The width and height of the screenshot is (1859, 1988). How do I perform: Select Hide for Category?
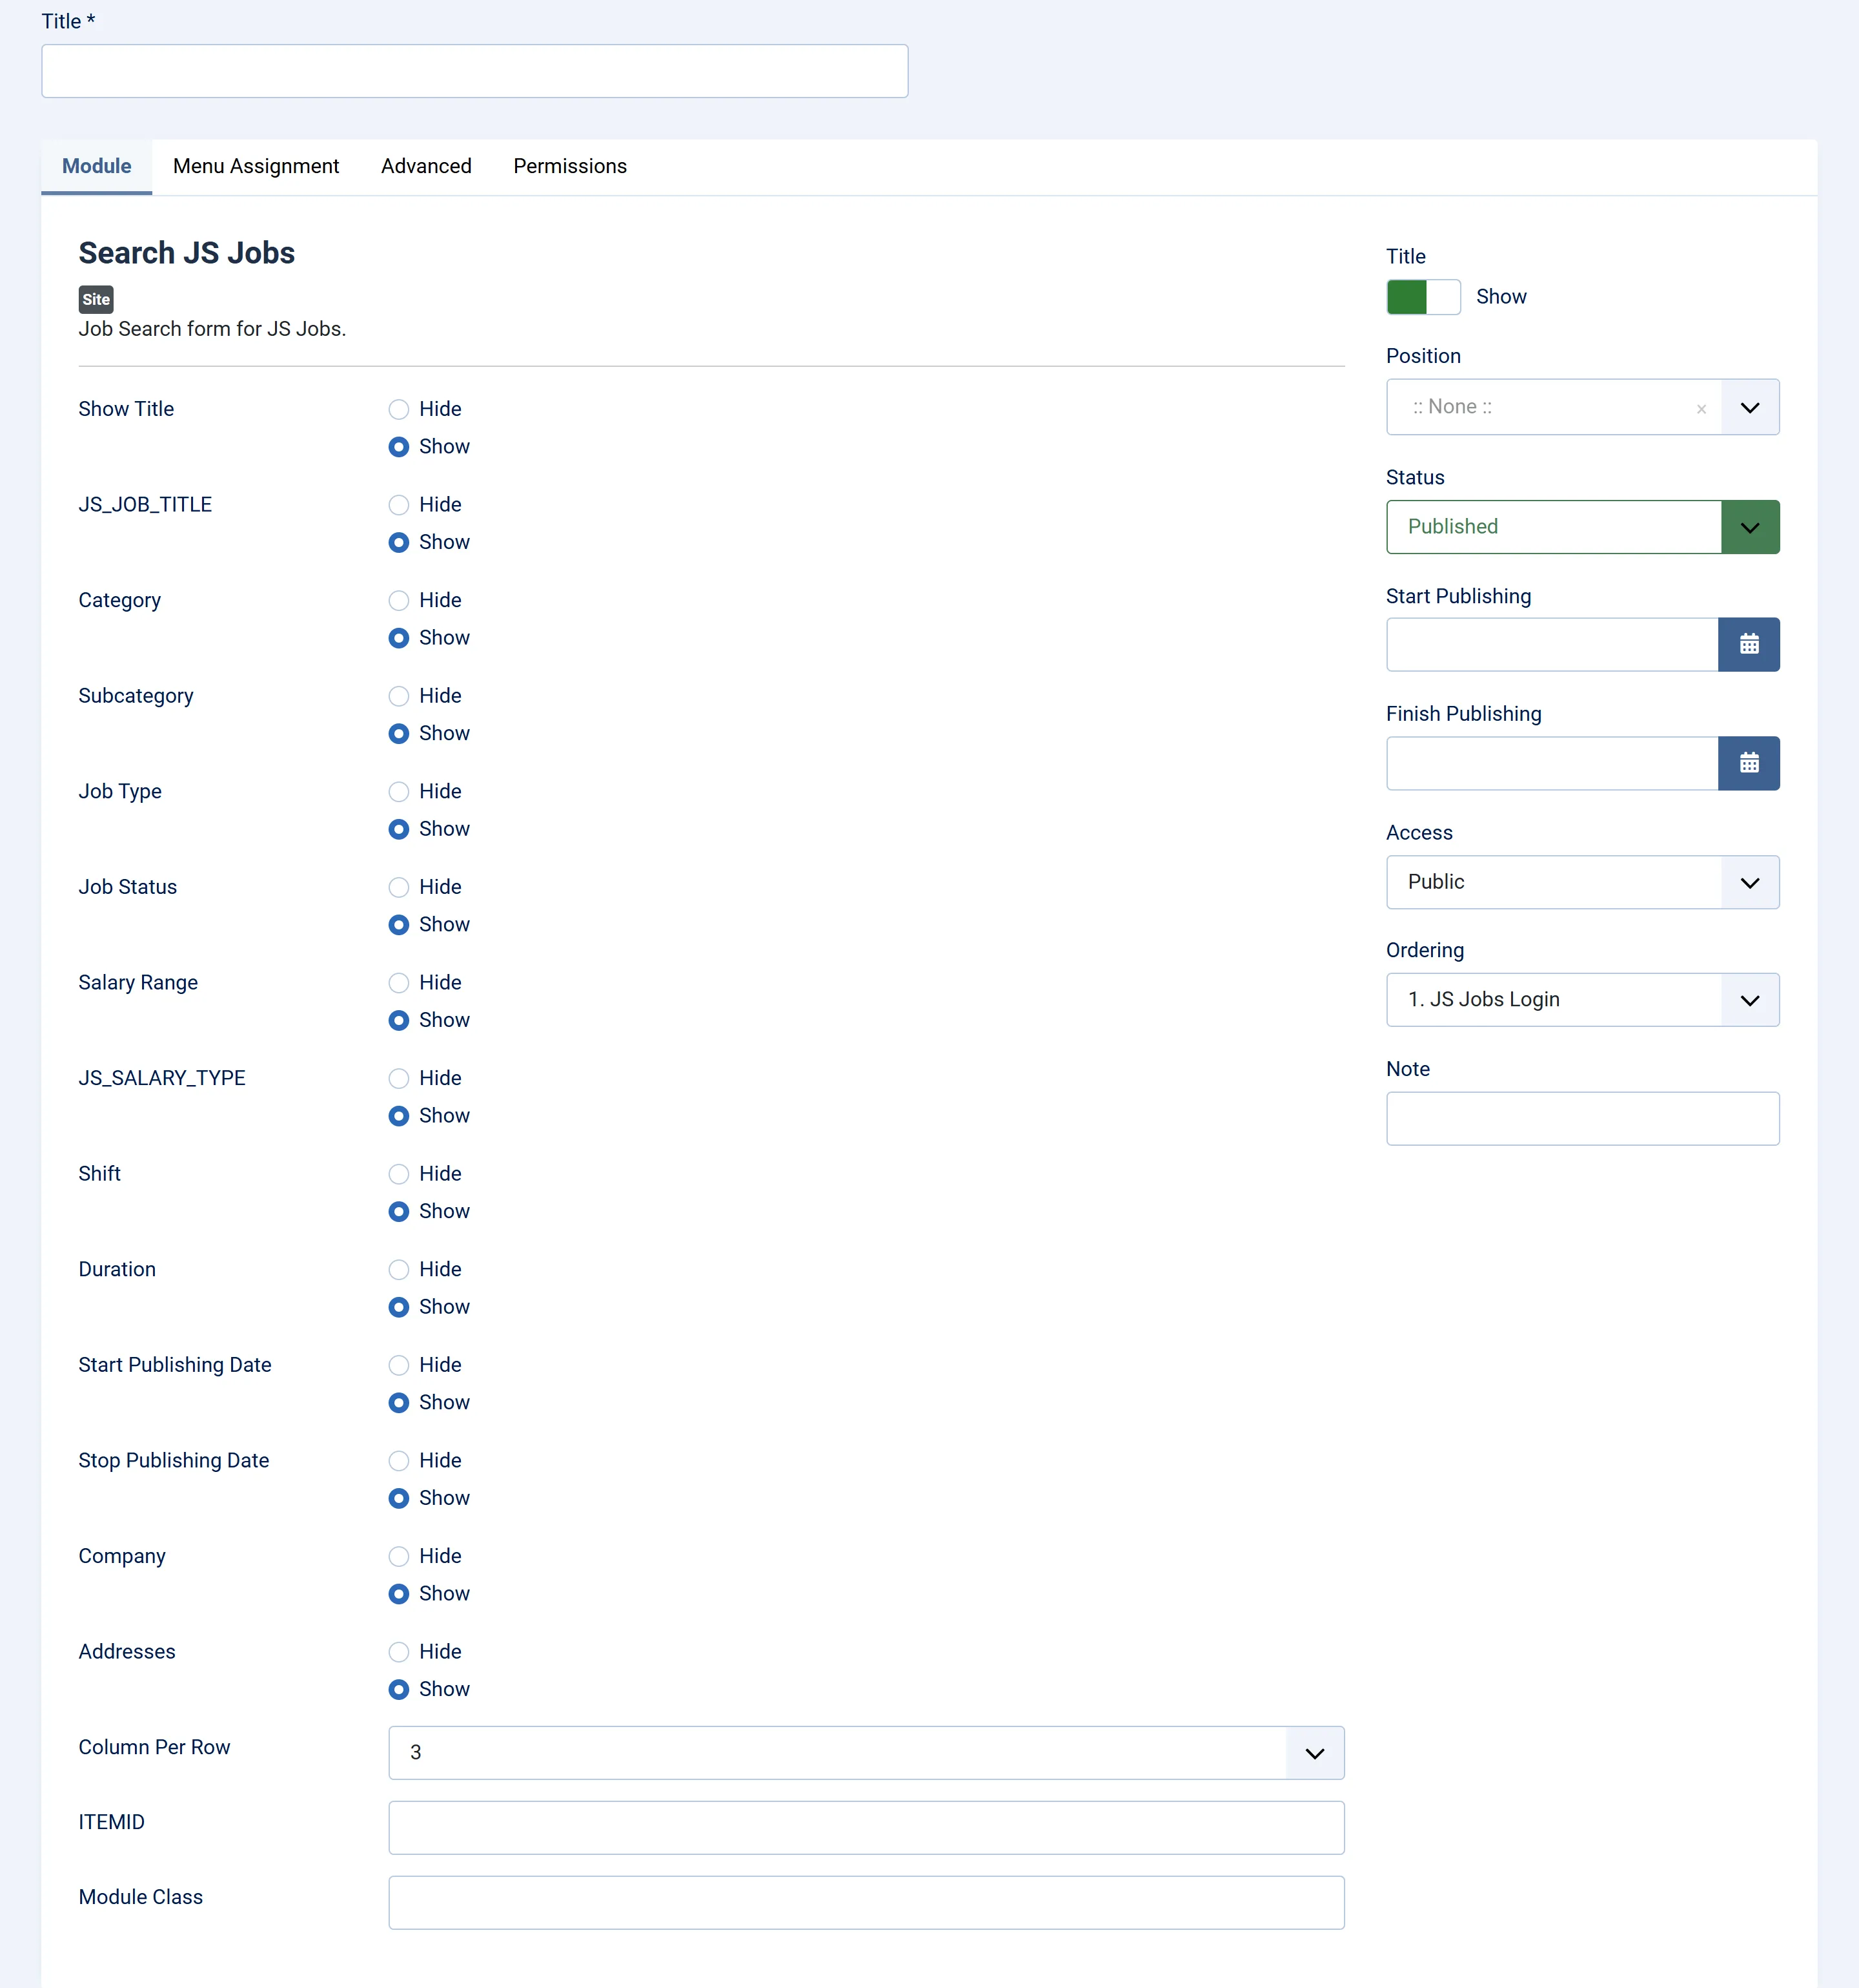point(399,601)
